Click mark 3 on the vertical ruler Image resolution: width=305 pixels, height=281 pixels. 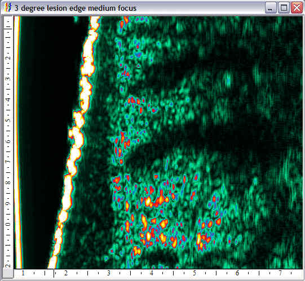tap(8, 79)
